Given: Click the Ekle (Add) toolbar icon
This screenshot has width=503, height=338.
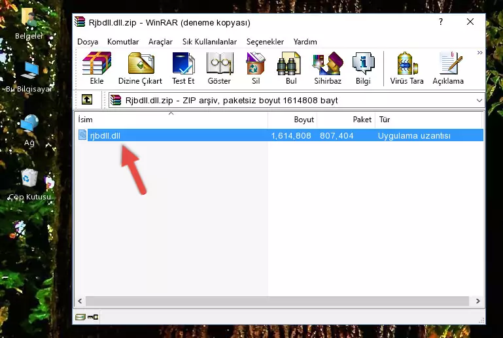Looking at the screenshot, I should tap(97, 68).
